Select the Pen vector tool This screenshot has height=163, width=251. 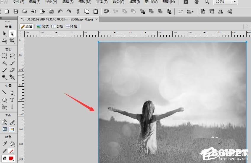12,93
